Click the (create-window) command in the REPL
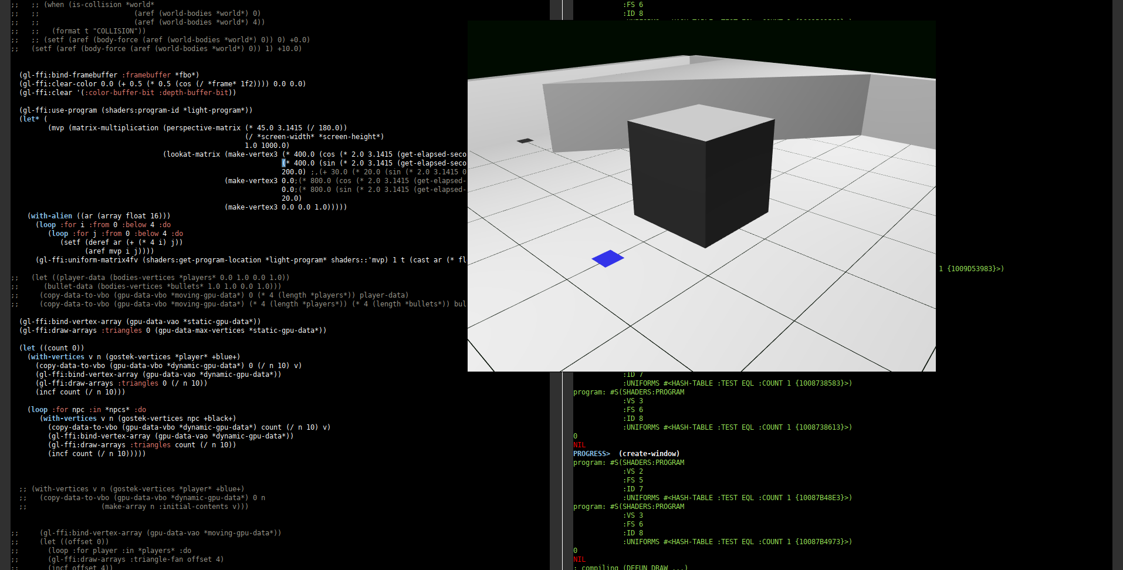Screen dimensions: 1123x570 point(649,454)
